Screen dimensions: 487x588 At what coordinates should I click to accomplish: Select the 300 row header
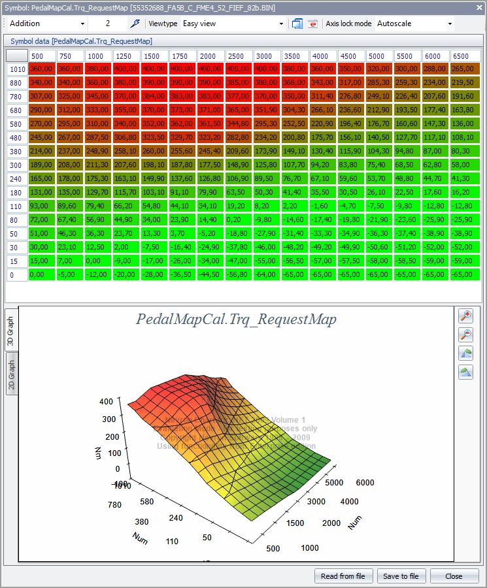pos(17,165)
